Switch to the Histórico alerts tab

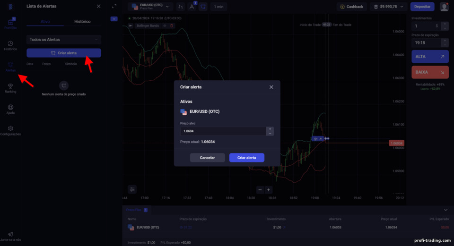point(82,21)
